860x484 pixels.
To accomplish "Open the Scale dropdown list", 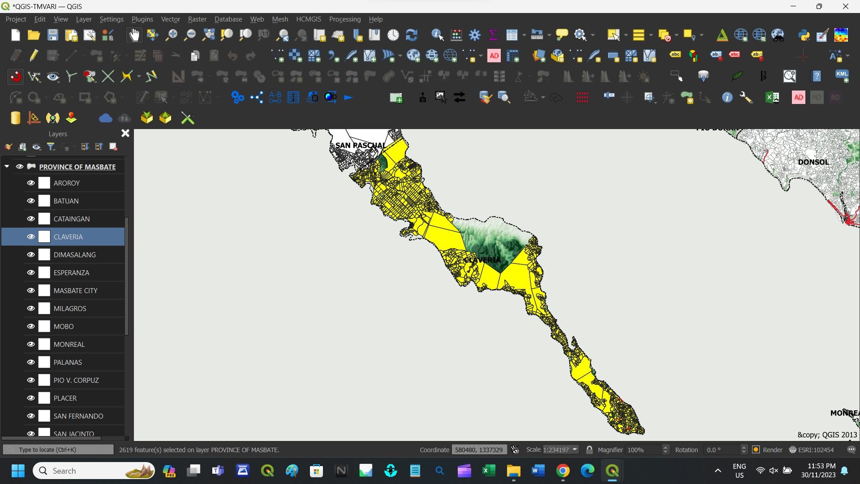I will tap(575, 449).
